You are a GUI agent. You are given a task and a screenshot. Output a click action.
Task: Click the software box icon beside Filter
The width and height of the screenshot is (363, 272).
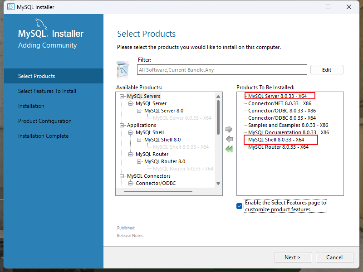click(x=123, y=70)
